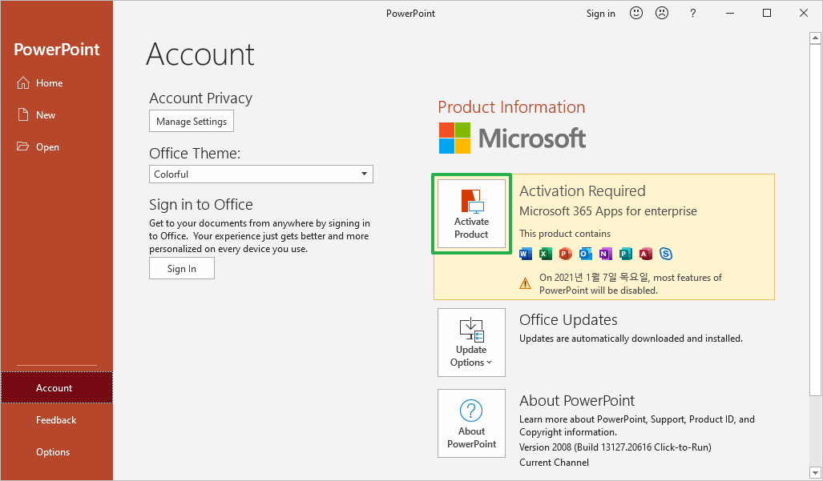Image resolution: width=823 pixels, height=481 pixels.
Task: Open About PowerPoint information
Action: (471, 423)
